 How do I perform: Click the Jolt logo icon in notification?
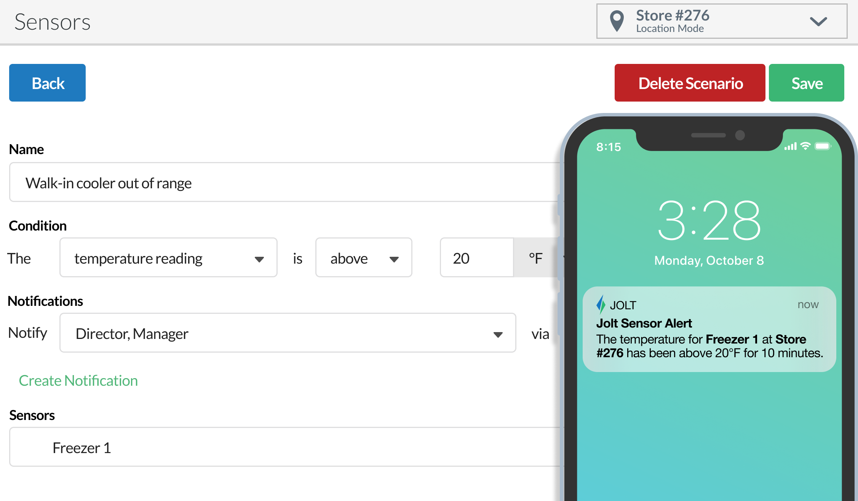(x=601, y=304)
